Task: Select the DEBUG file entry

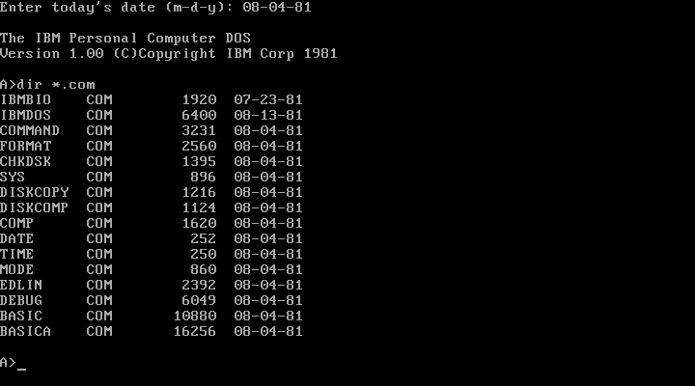Action: [152, 300]
